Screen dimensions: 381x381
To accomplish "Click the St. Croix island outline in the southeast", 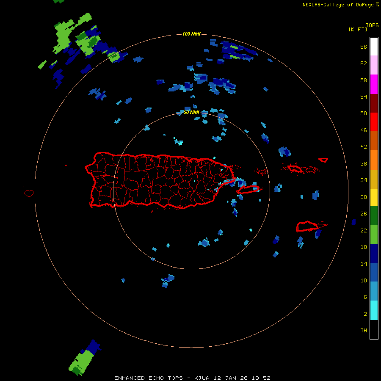I will tap(307, 226).
